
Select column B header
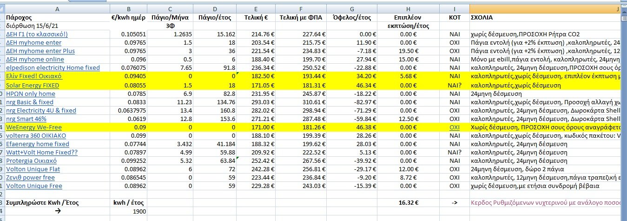(129, 9)
